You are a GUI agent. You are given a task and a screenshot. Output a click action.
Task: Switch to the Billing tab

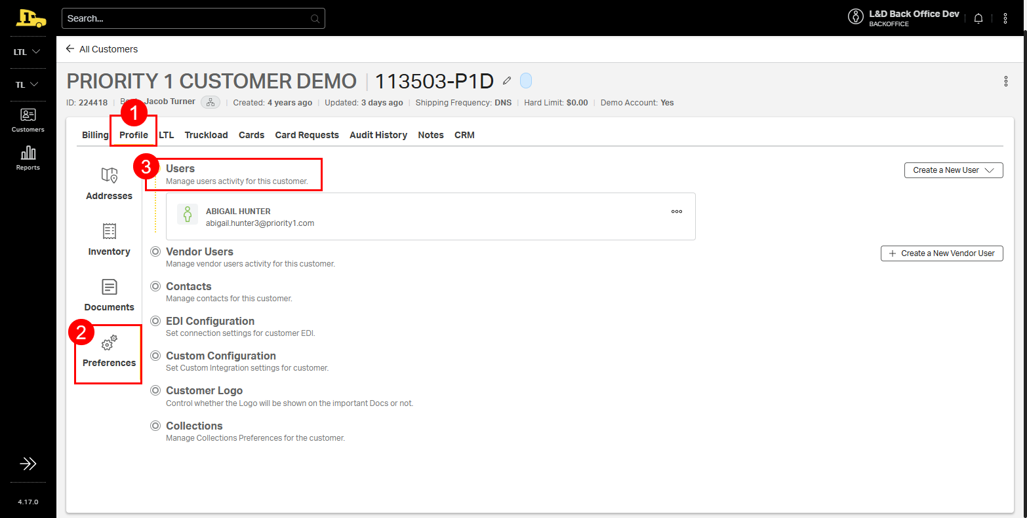95,135
